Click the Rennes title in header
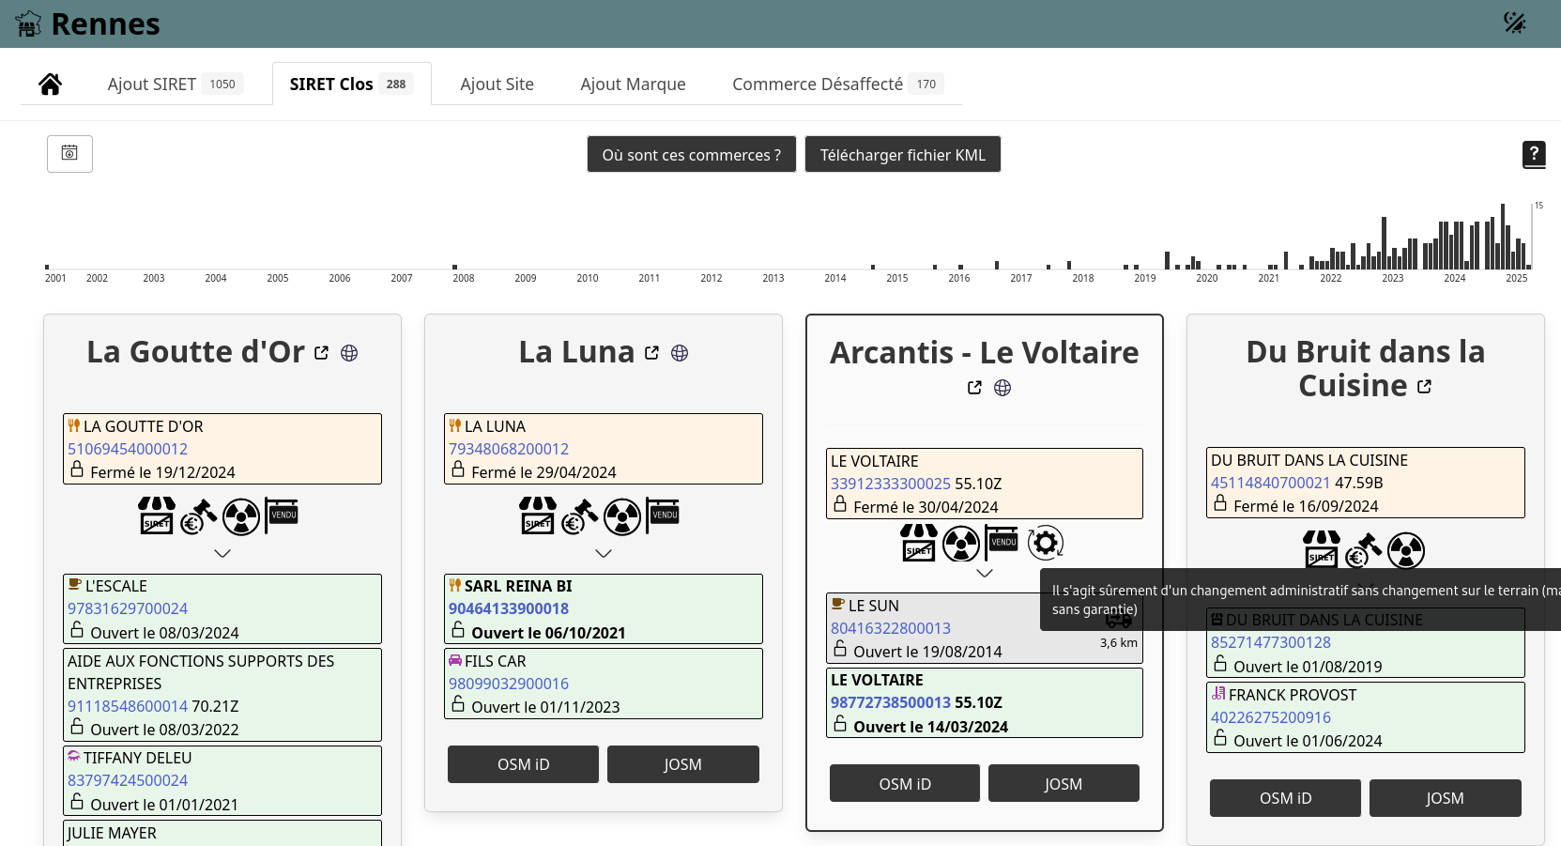1561x846 pixels. click(x=105, y=23)
